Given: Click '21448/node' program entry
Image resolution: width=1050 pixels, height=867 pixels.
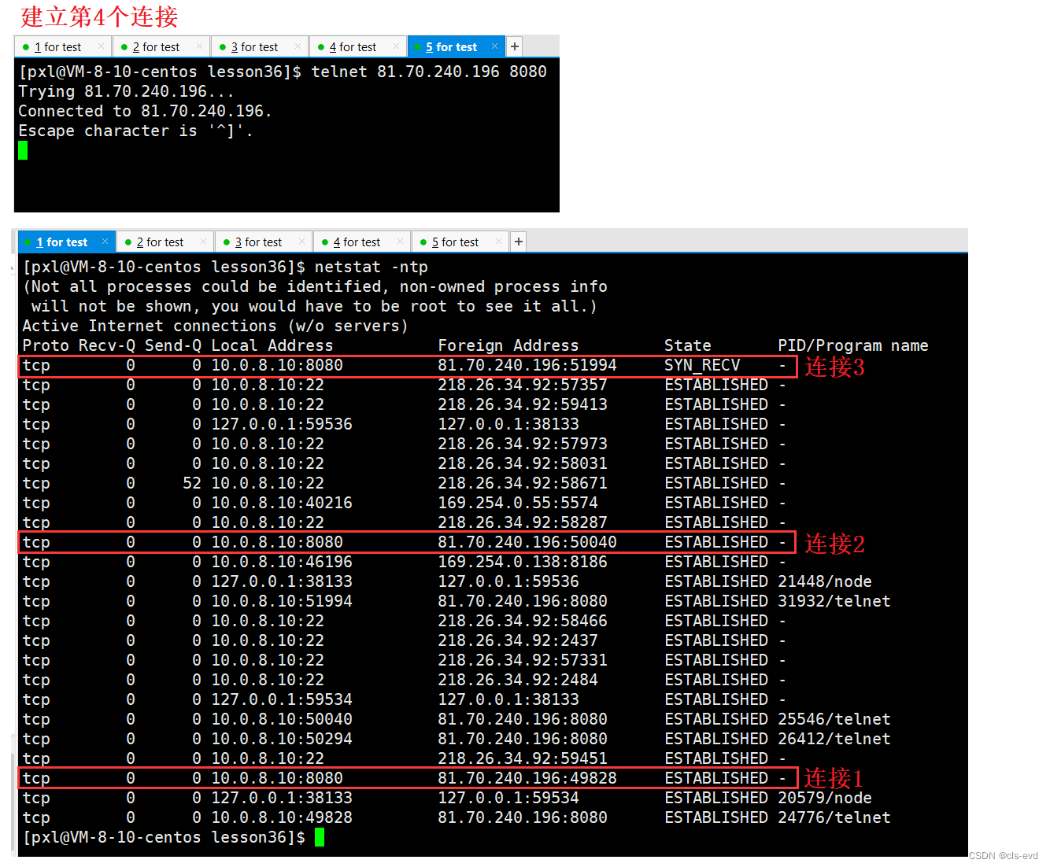Looking at the screenshot, I should click(x=825, y=581).
